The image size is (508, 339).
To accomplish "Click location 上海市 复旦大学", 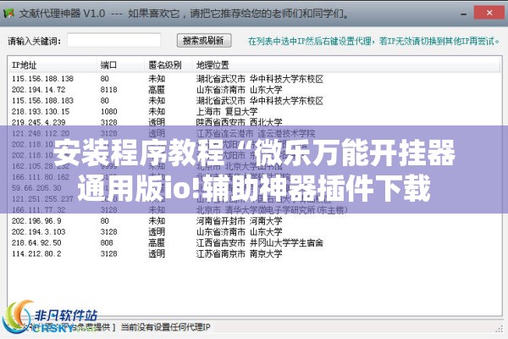I will [x=227, y=112].
